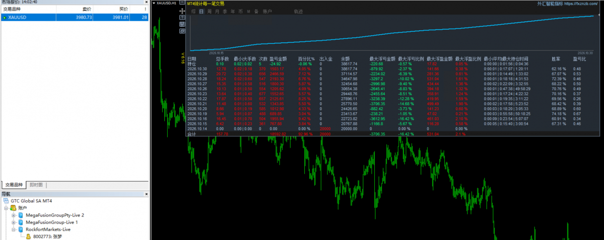Click the 胜率 column header
Image resolution: width=604 pixels, height=240 pixels.
tap(556, 59)
